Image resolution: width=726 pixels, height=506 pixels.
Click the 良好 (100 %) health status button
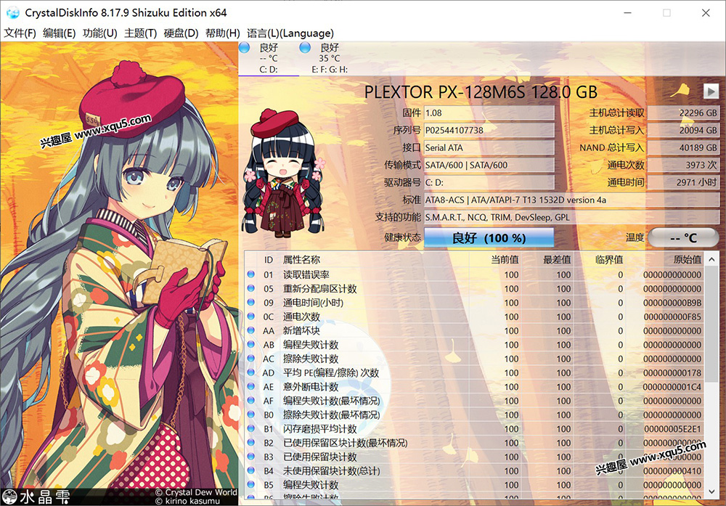click(489, 238)
